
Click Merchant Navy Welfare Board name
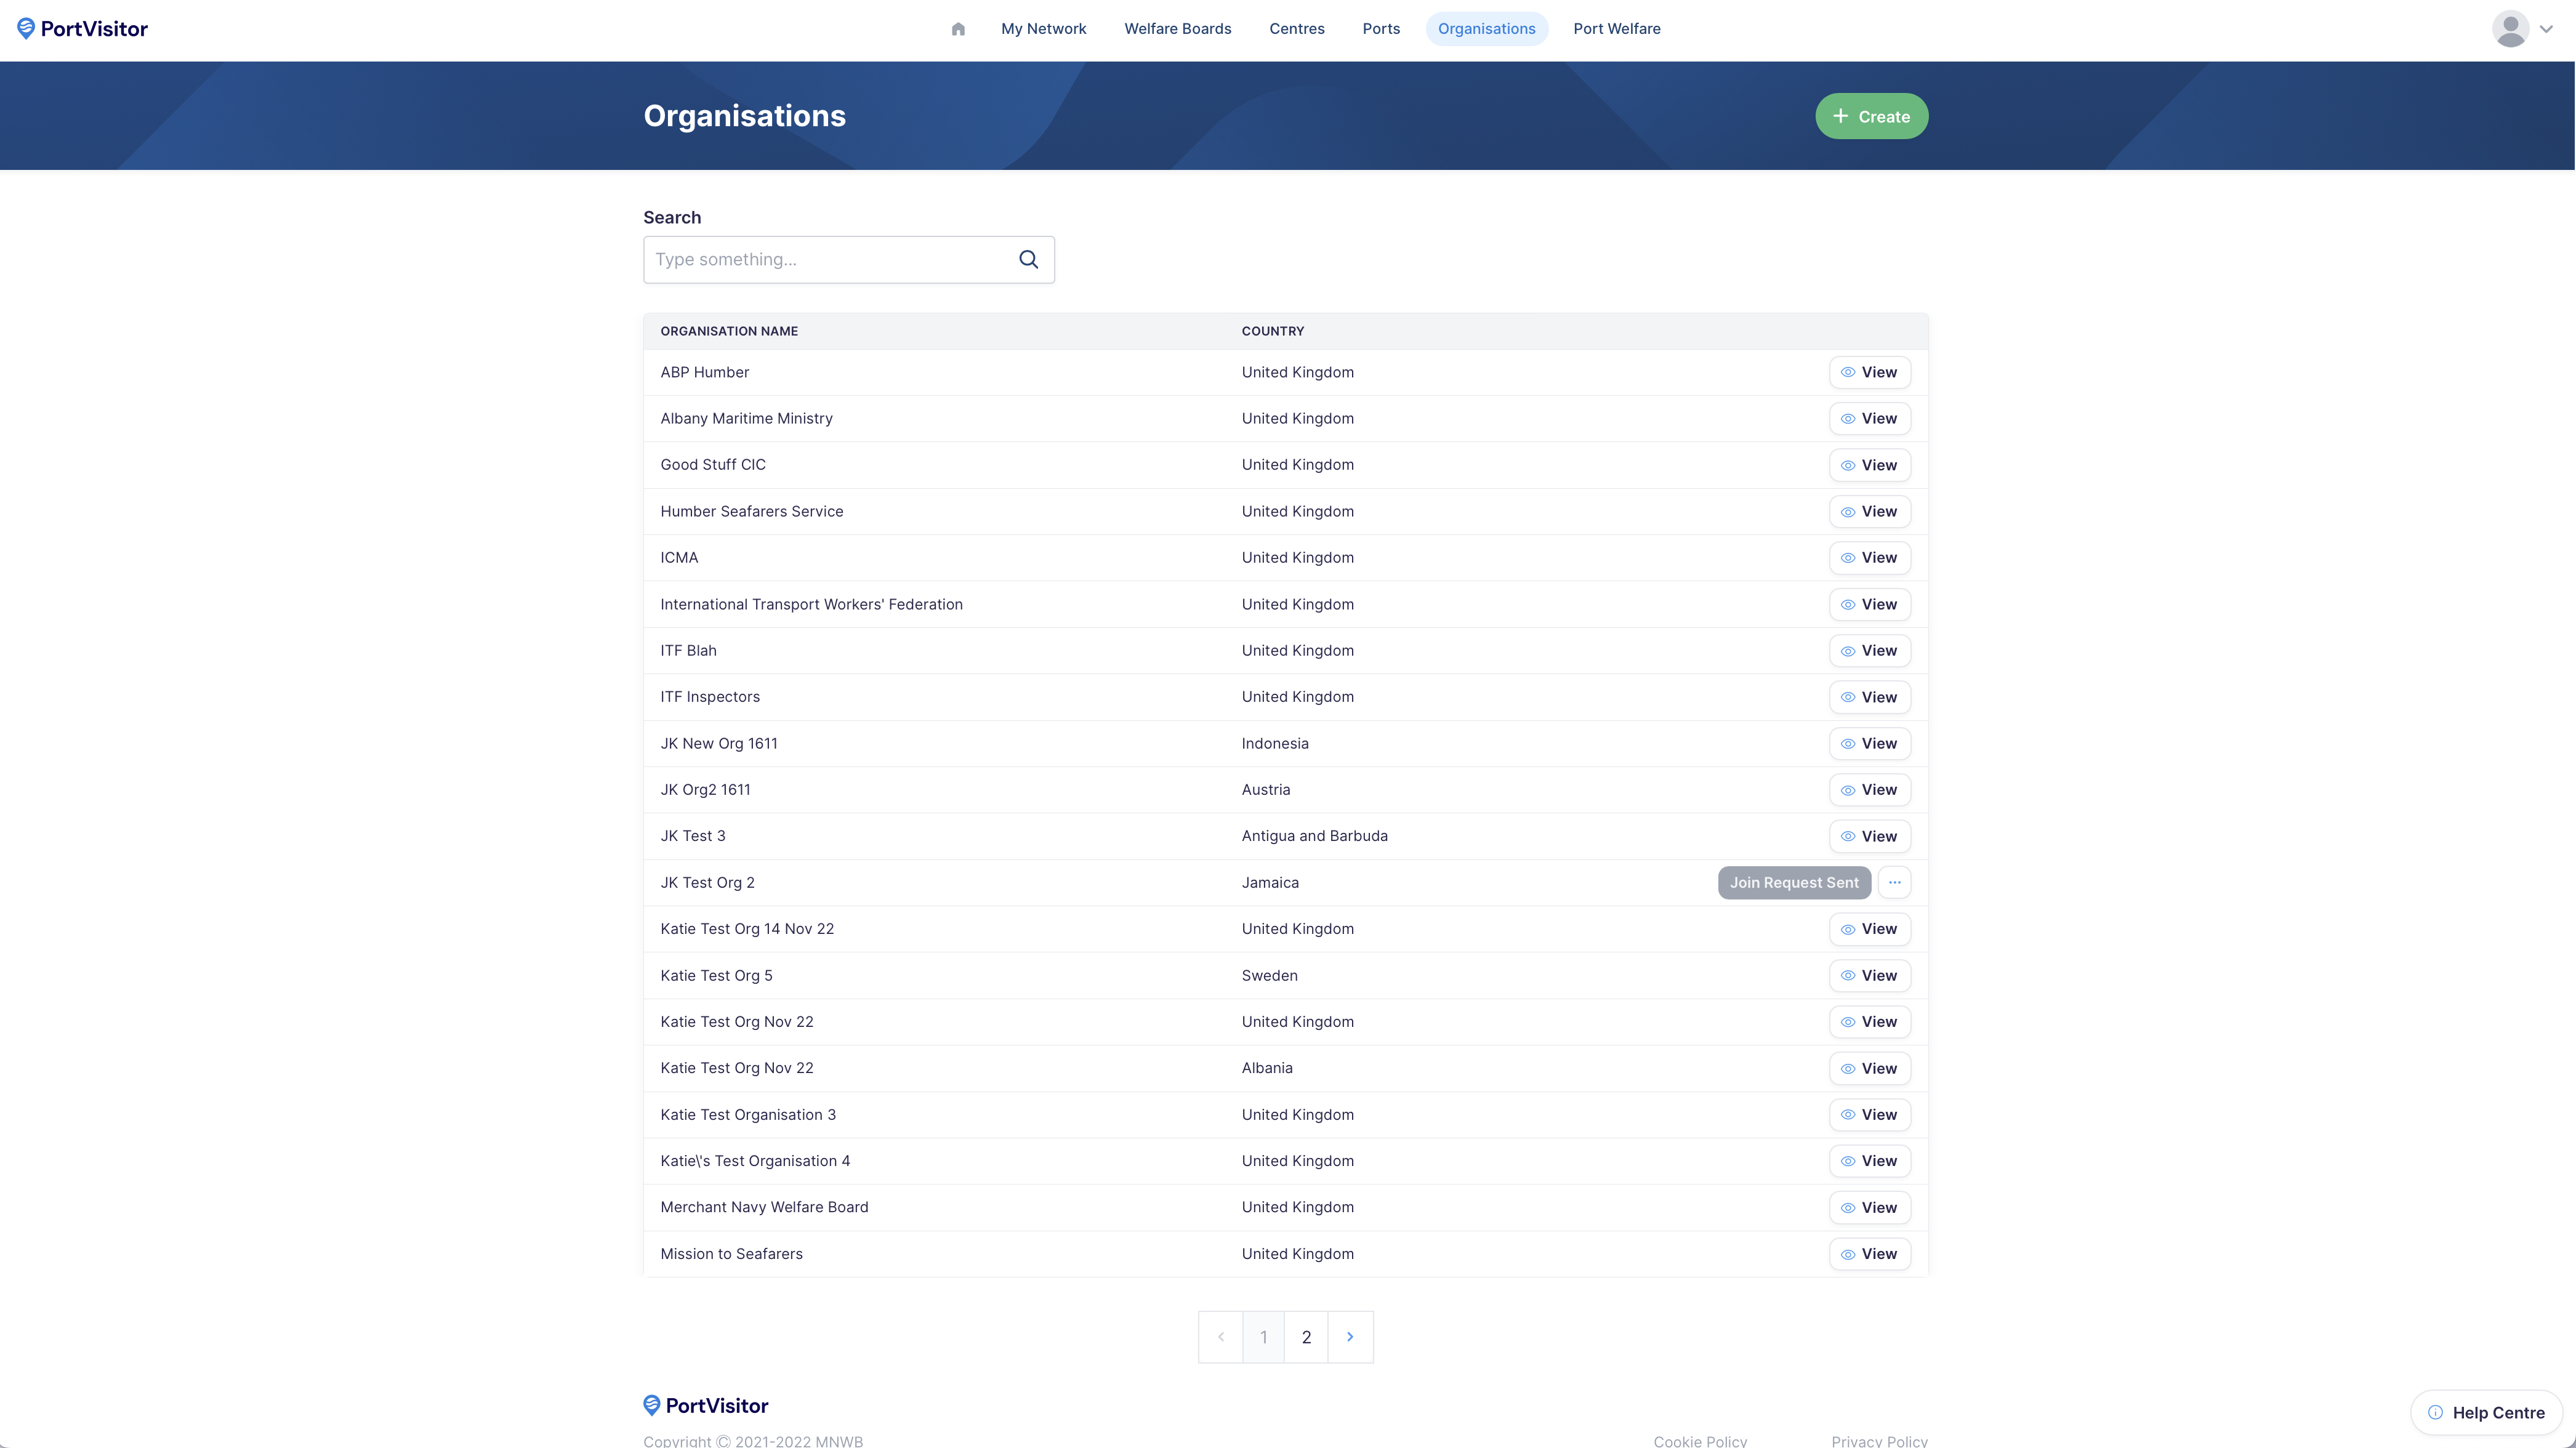coord(764,1208)
